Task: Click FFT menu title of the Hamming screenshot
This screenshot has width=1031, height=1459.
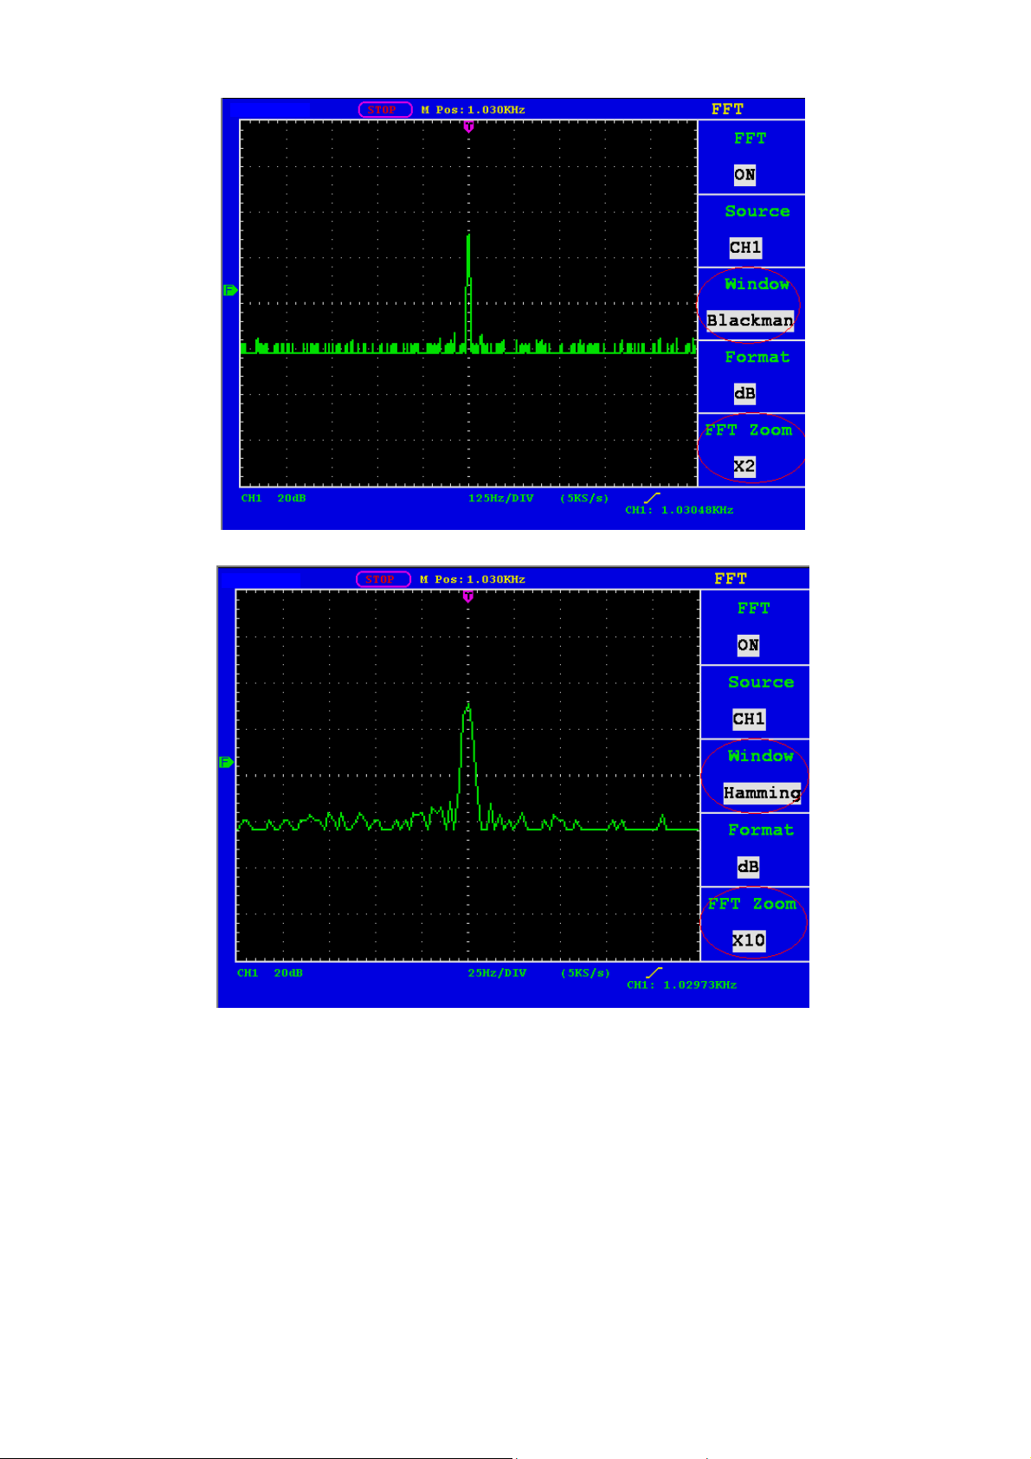Action: click(731, 578)
